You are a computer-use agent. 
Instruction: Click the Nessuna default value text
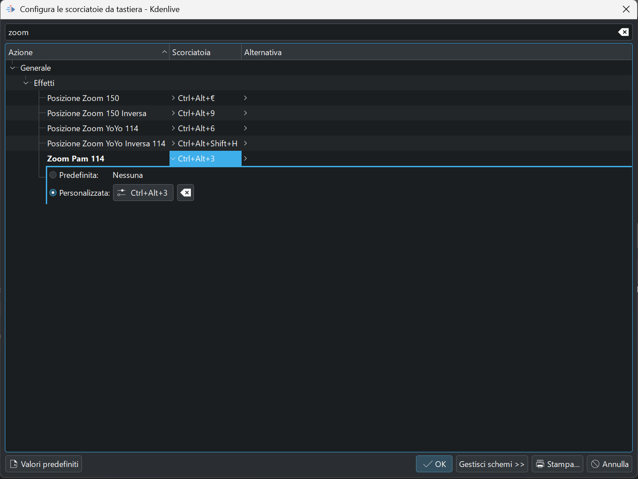[x=128, y=175]
